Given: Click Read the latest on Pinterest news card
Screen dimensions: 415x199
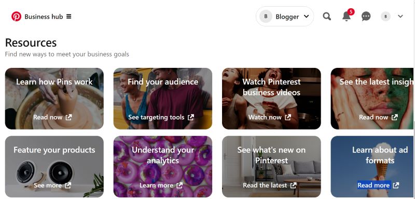Looking at the screenshot, I should (x=265, y=185).
